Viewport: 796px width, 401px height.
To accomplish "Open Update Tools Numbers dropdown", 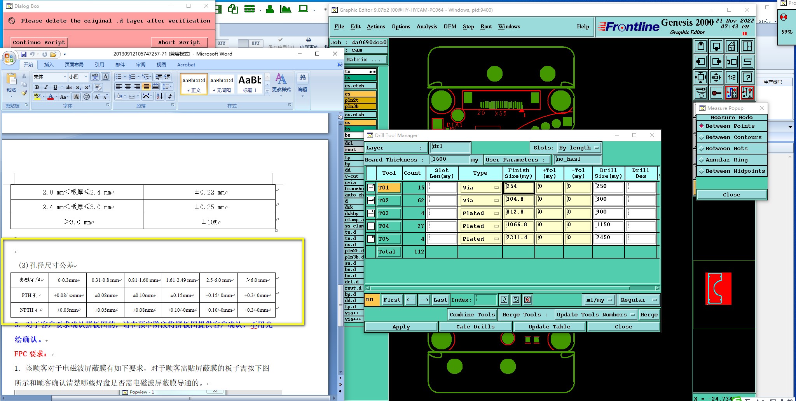I will [x=595, y=314].
